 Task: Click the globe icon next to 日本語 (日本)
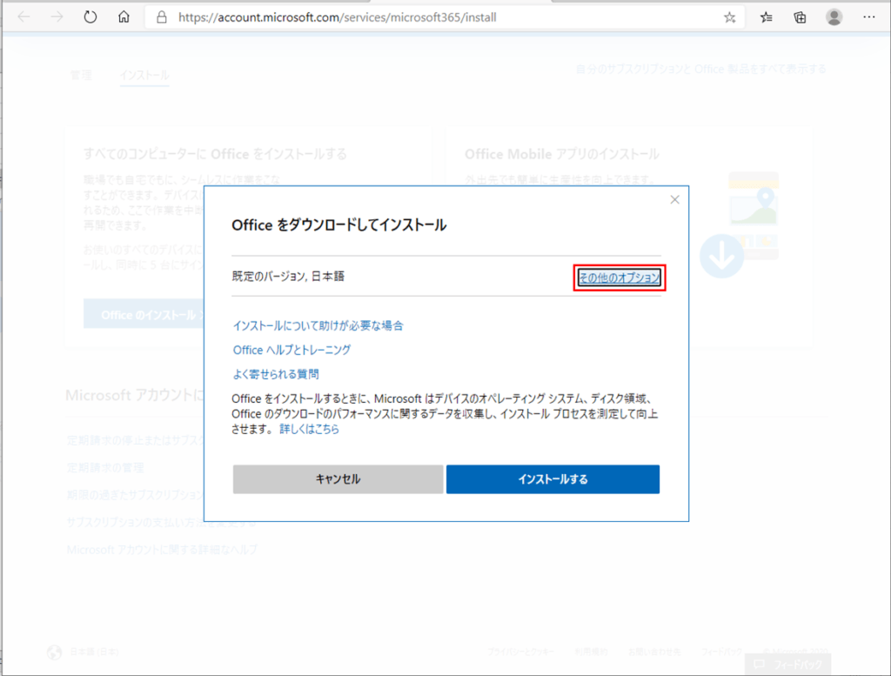(55, 651)
